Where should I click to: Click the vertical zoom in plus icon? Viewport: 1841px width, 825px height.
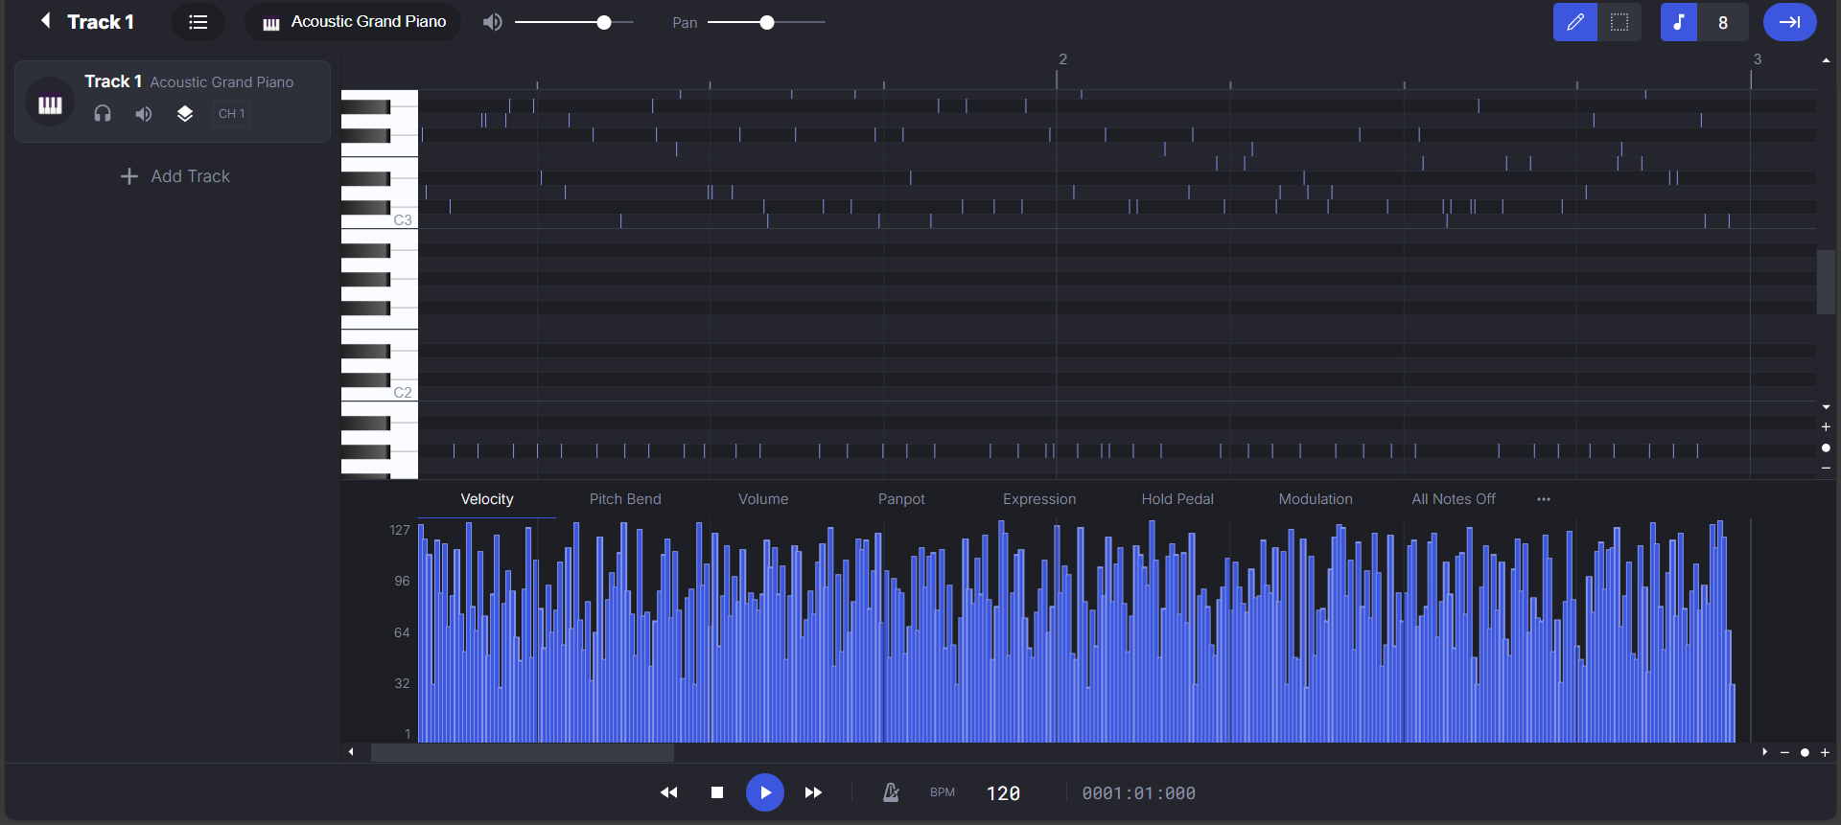click(x=1826, y=427)
